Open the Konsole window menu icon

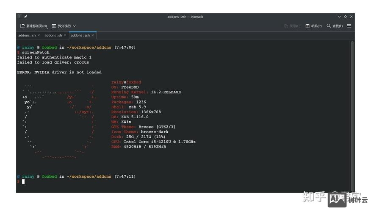pos(19,17)
